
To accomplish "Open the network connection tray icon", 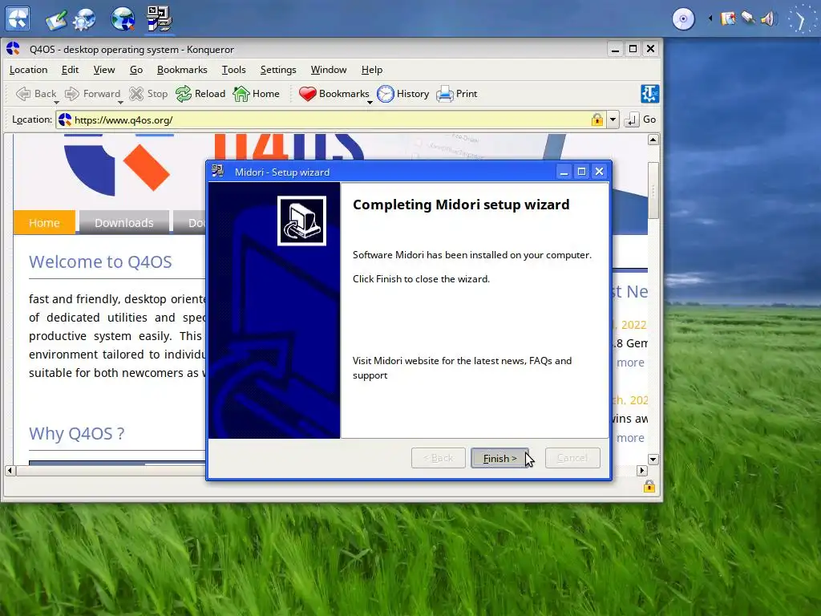I will point(748,18).
